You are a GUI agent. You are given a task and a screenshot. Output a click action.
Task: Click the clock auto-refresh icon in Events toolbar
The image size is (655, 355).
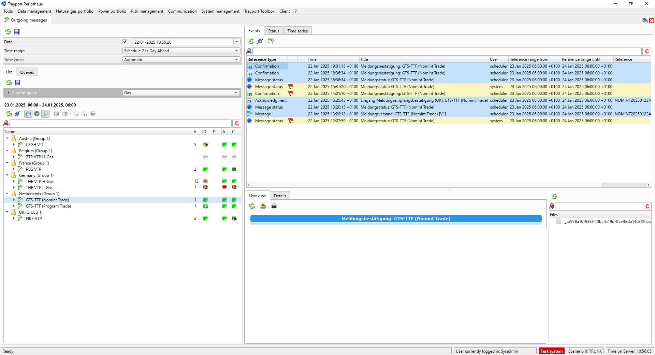[260, 41]
